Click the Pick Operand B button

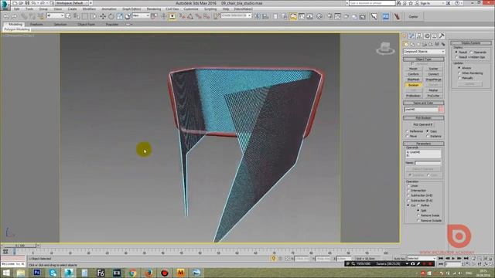click(423, 125)
